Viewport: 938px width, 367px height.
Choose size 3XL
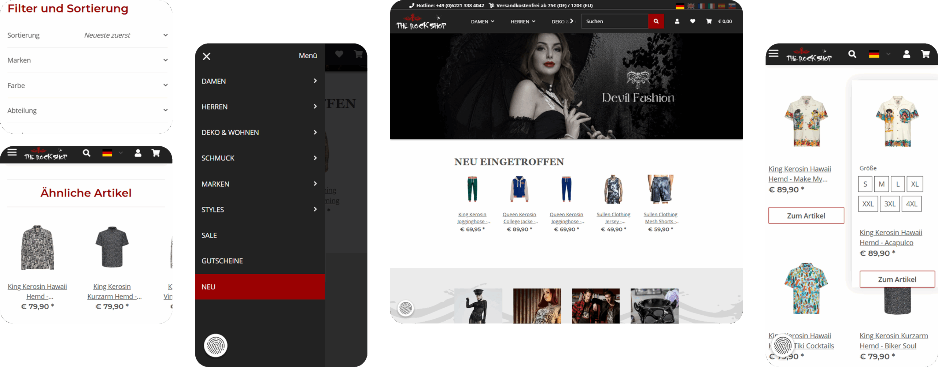[x=890, y=204]
